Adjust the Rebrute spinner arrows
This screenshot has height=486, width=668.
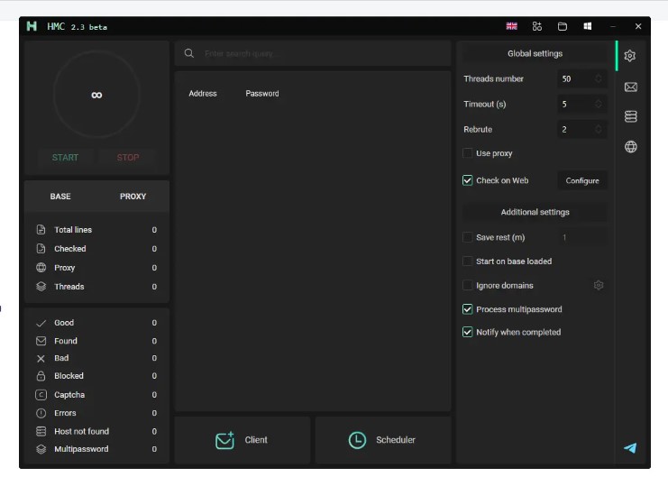click(599, 130)
